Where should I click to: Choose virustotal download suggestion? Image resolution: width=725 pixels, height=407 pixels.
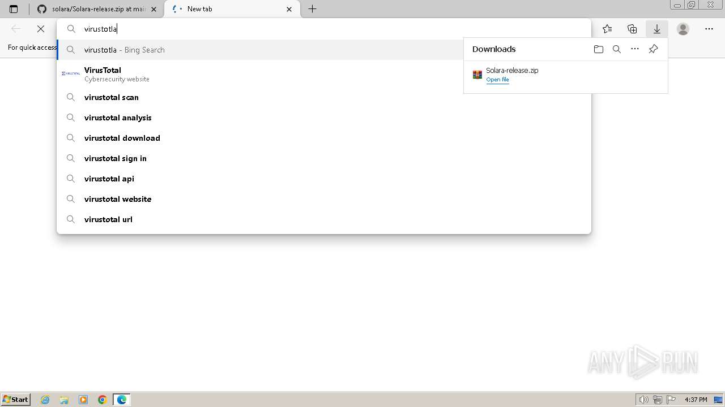(x=324, y=138)
